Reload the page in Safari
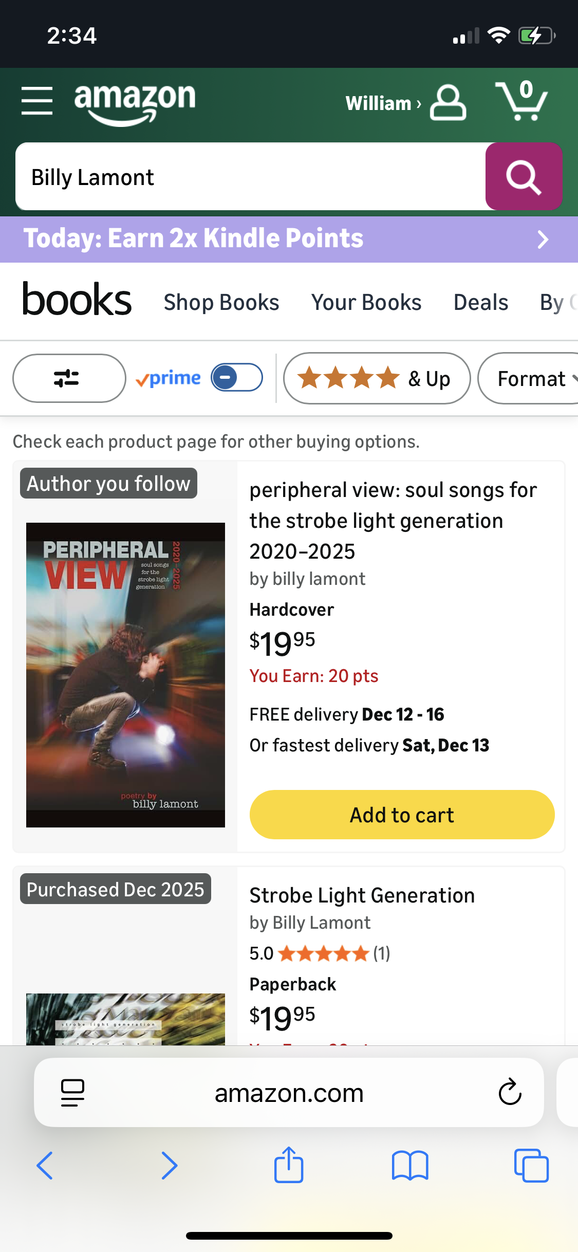Viewport: 578px width, 1252px height. 510,1092
